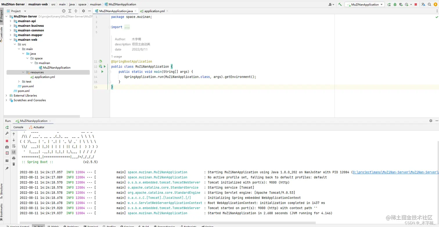Viewport: 439px width, 227px height.
Task: Click run gutter arrow beside class declaration
Action: coord(105,66)
